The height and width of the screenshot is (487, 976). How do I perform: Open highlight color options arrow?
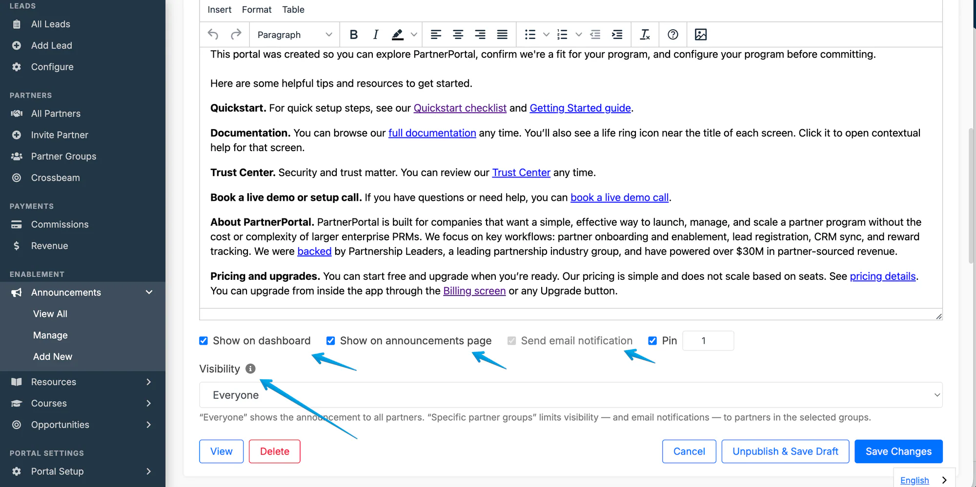tap(414, 35)
